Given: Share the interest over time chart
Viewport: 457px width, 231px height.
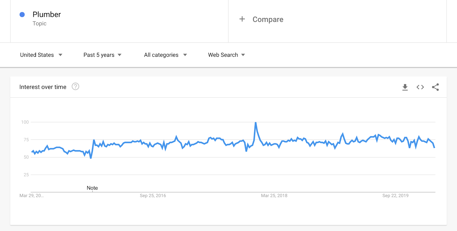Looking at the screenshot, I should click(435, 87).
